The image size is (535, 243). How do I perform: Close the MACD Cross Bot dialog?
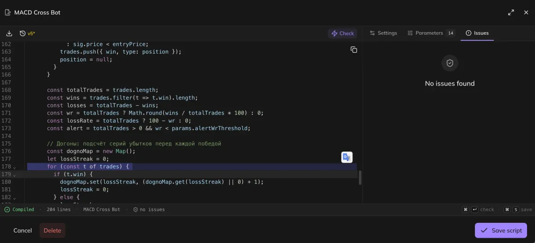tap(526, 12)
